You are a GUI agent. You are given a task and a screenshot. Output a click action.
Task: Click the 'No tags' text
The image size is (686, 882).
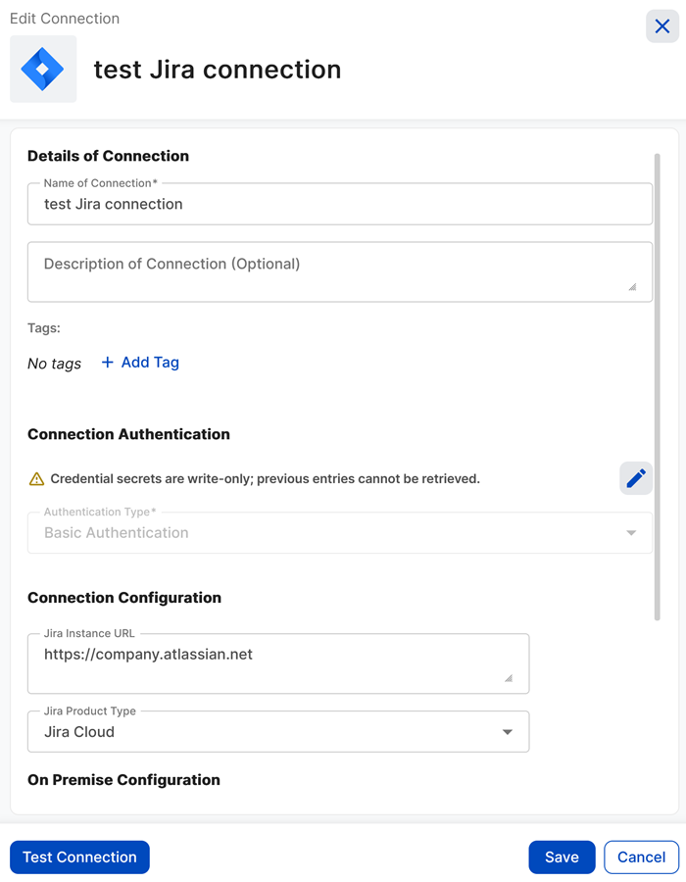coord(55,364)
